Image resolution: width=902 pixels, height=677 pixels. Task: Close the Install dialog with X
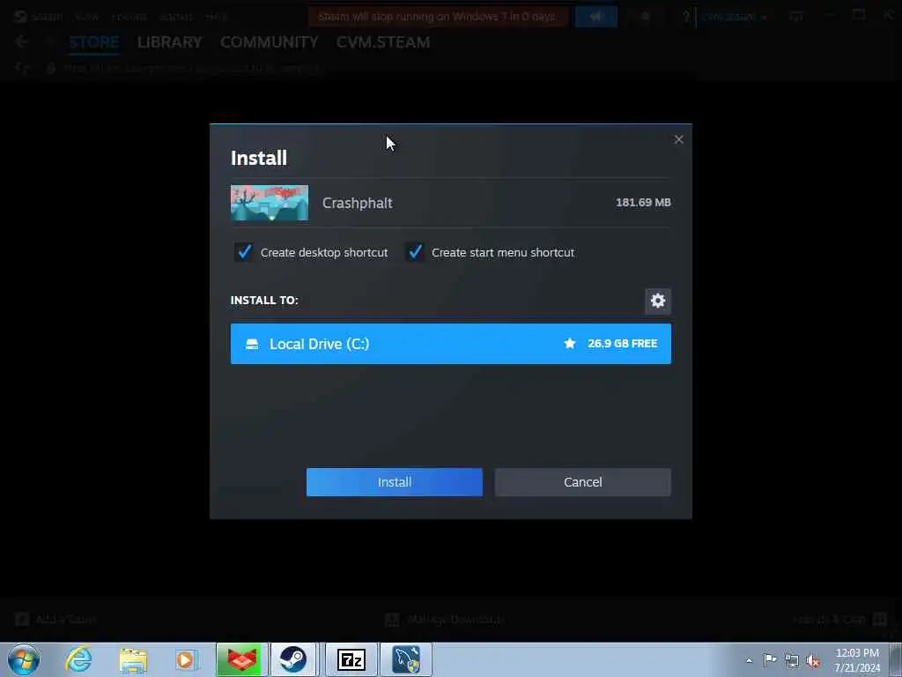(x=679, y=139)
